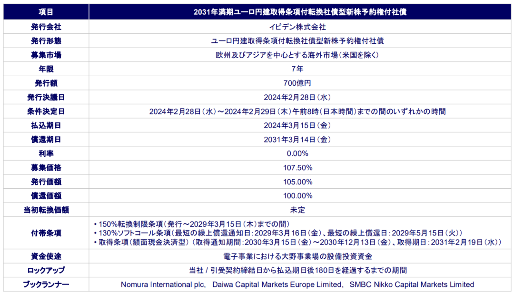Click the header title '2031年満期ユーロ円建取得条項付転換社債型新株予約権付社債'
Image resolution: width=514 pixels, height=294 pixels.
tap(300, 12)
